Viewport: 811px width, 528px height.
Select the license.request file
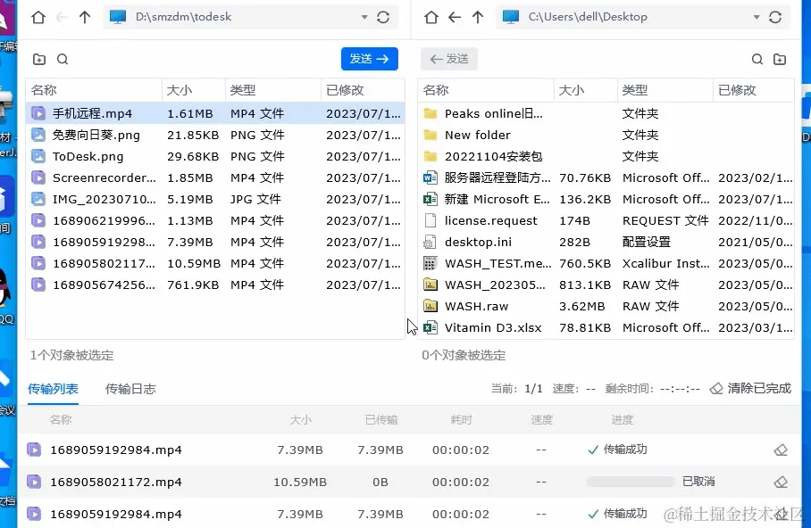(x=606, y=220)
